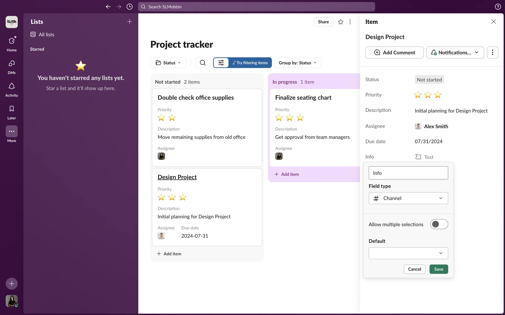Save the field settings

pyautogui.click(x=438, y=269)
